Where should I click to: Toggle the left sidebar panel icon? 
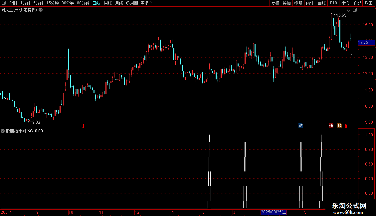point(4,3)
